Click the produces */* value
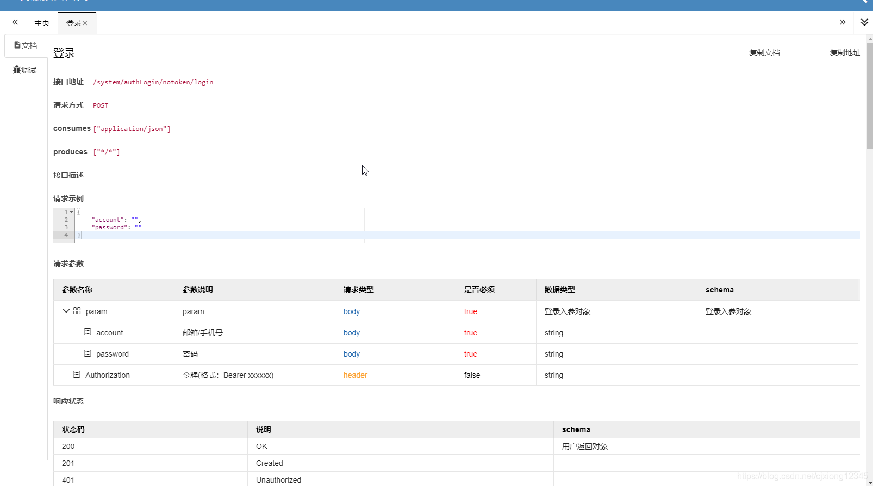 [107, 152]
